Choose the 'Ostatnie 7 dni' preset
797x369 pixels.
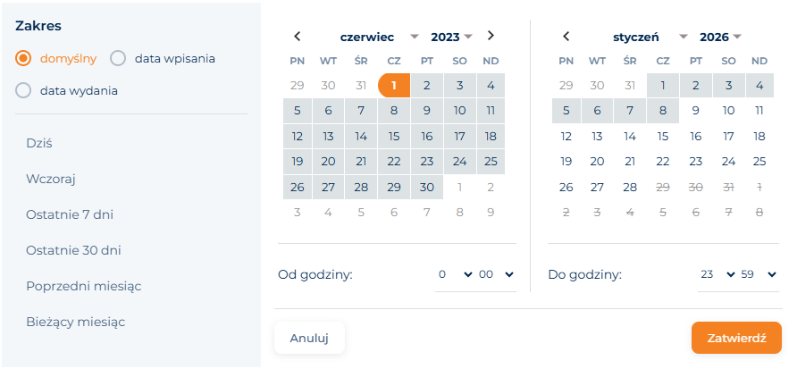coord(70,214)
